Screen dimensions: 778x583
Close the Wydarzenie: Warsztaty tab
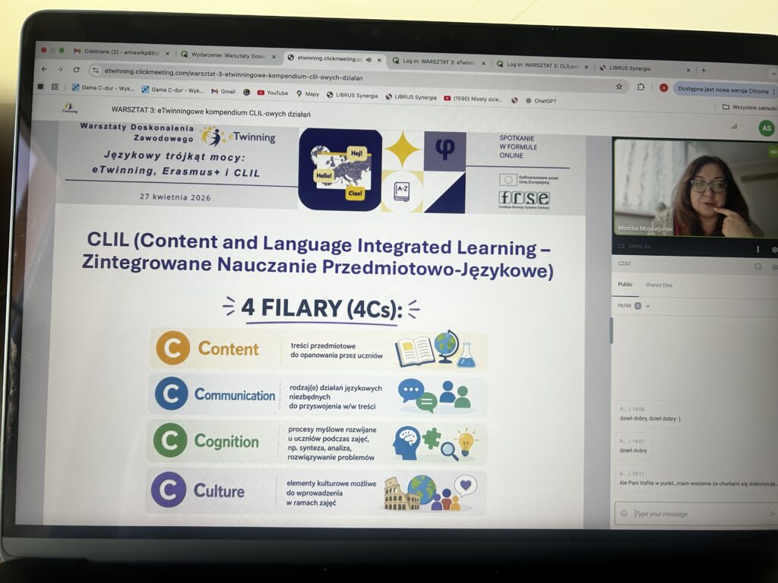click(x=274, y=57)
